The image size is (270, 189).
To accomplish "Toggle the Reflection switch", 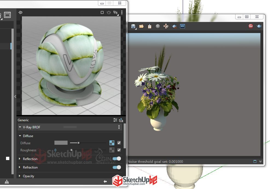I will tap(117, 159).
